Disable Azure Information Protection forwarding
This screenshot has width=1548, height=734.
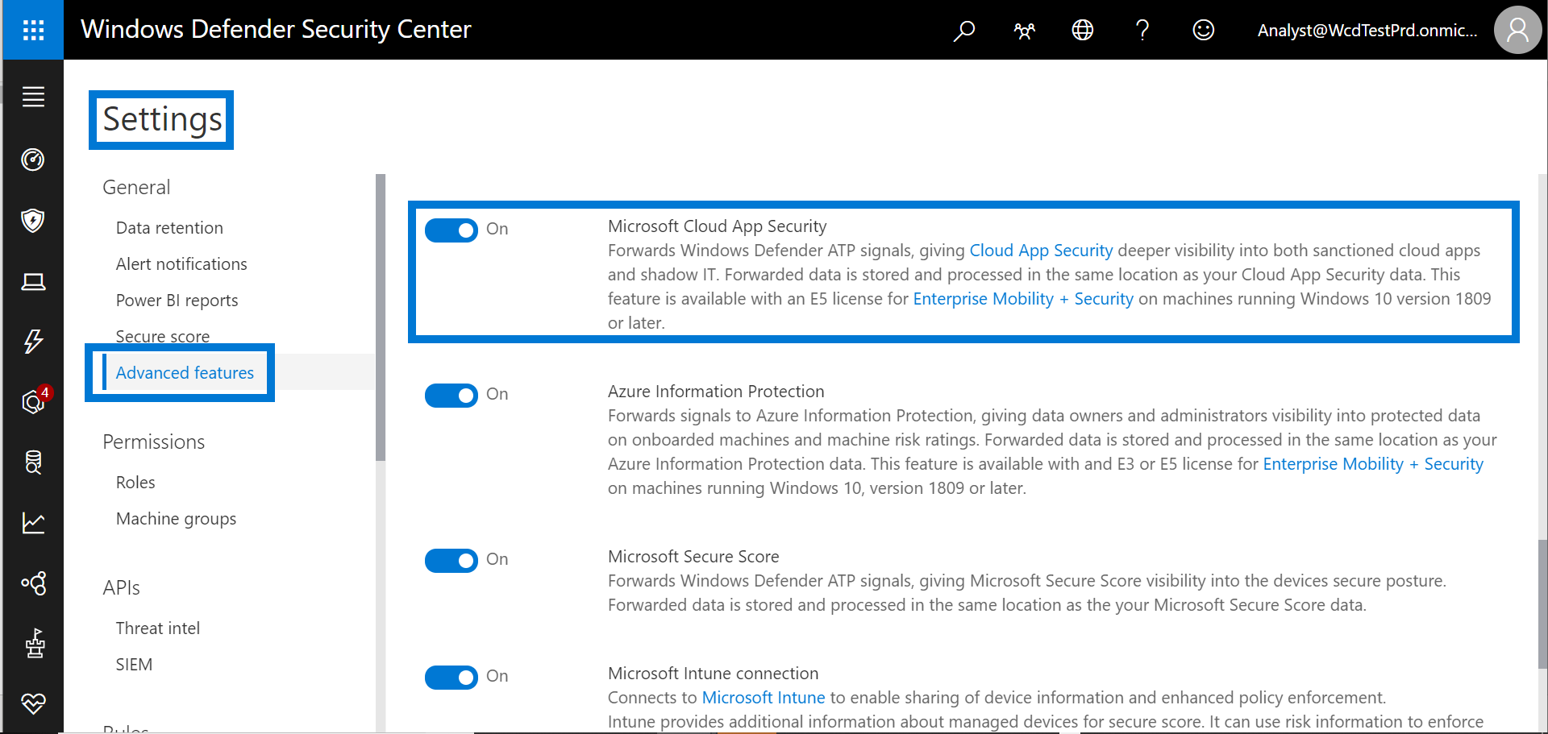pyautogui.click(x=451, y=396)
